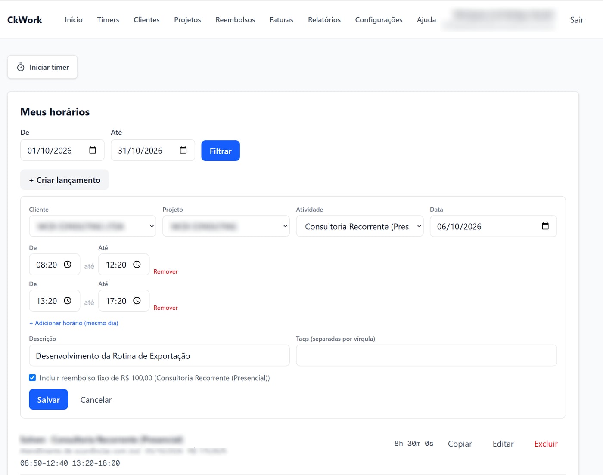The image size is (603, 475).
Task: Open clock picker for the 17:20 end time
Action: click(x=137, y=301)
